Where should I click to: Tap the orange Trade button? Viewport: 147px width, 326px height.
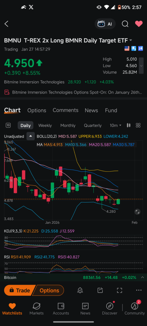point(19,290)
